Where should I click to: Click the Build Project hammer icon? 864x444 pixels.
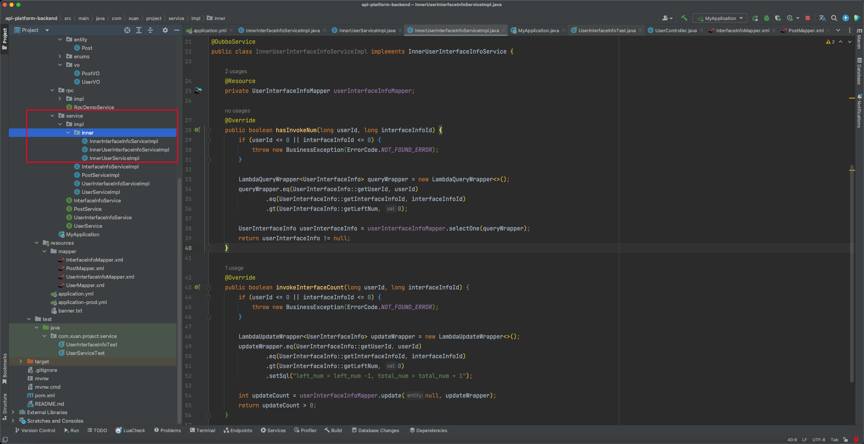[684, 18]
